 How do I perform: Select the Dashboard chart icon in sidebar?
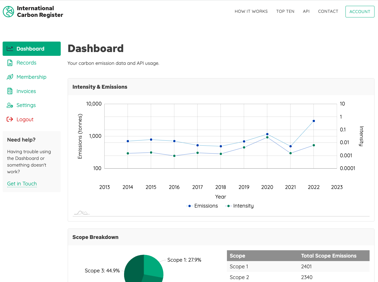click(10, 49)
